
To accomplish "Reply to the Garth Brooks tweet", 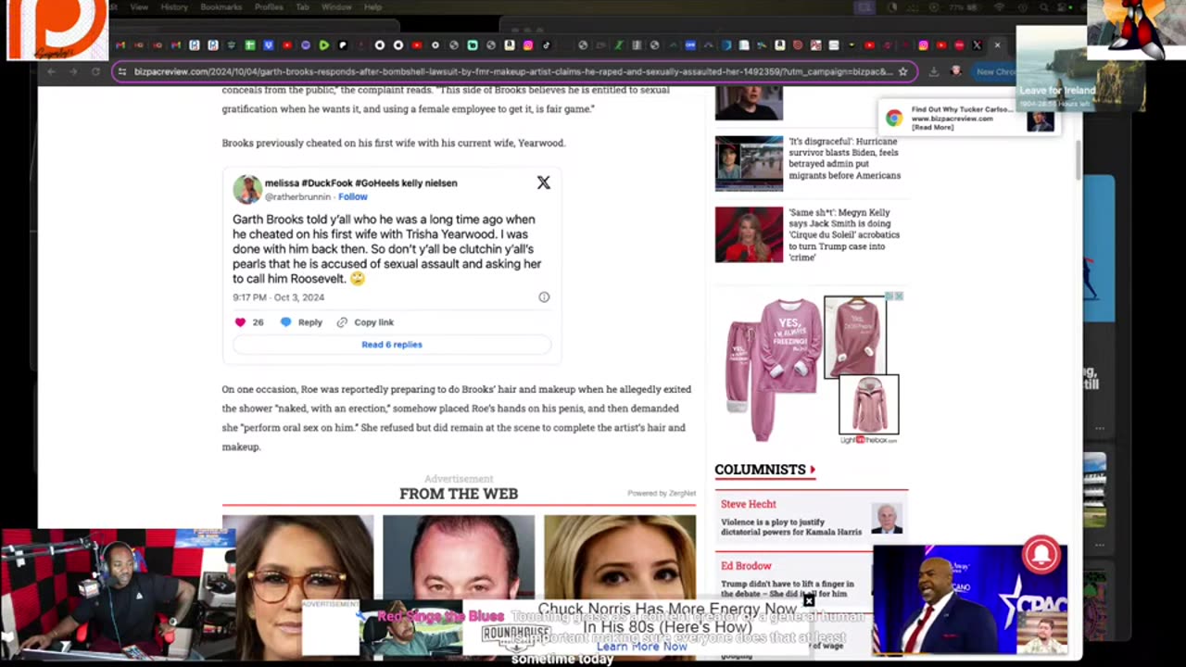I will pyautogui.click(x=301, y=322).
